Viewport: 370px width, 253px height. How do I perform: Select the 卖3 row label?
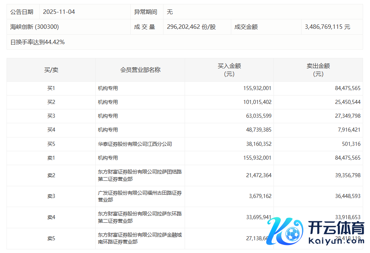coord(51,196)
